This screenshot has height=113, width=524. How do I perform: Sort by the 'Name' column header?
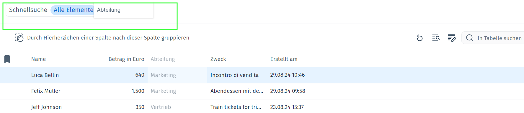point(38,59)
